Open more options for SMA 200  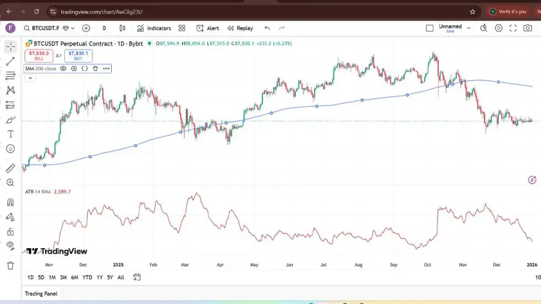pyautogui.click(x=106, y=68)
